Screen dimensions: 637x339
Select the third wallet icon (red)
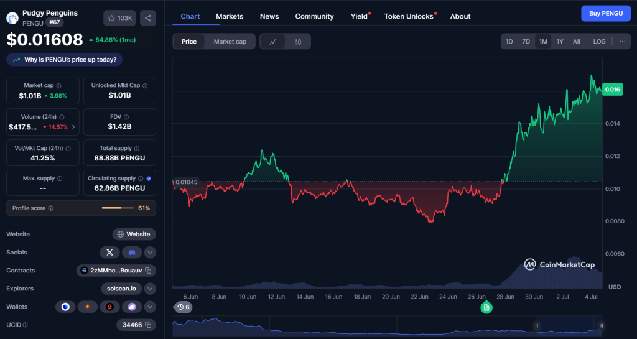click(109, 307)
